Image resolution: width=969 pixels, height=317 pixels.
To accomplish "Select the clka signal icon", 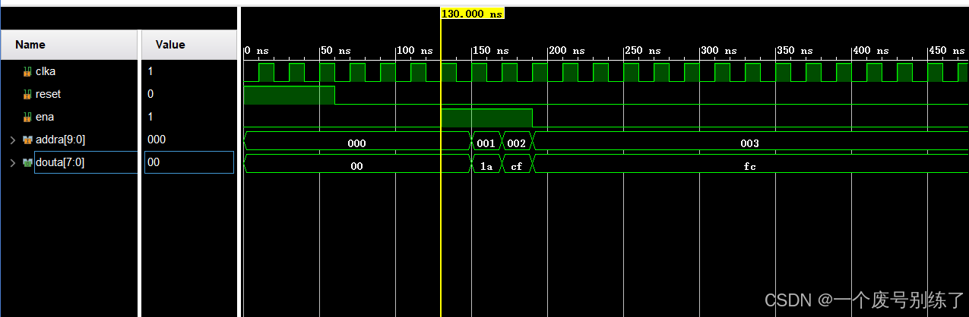I will [27, 71].
